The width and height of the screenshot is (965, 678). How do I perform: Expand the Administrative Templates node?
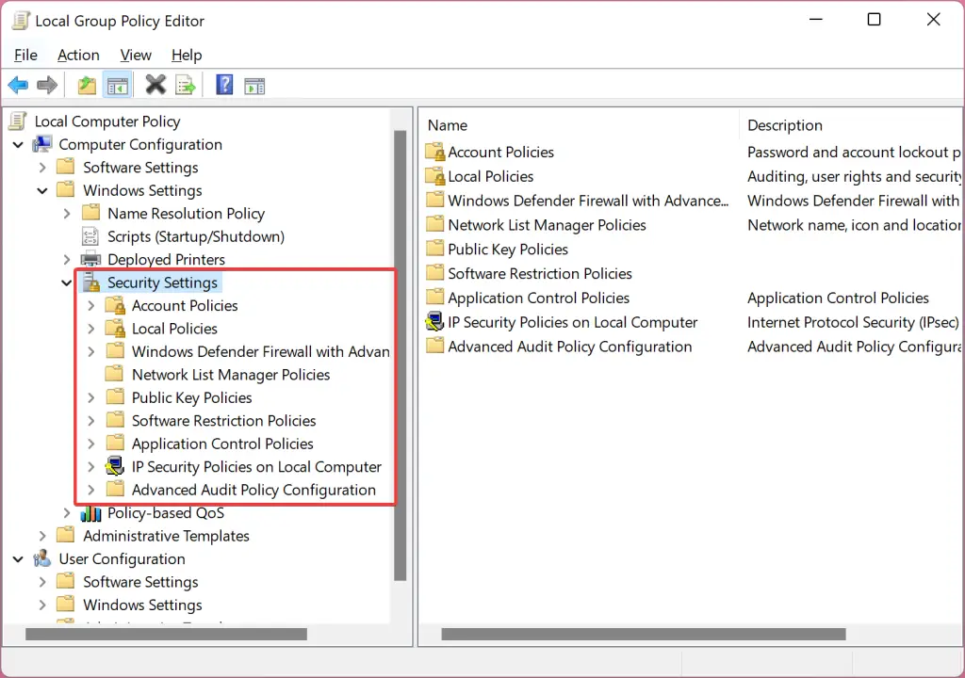(x=43, y=535)
